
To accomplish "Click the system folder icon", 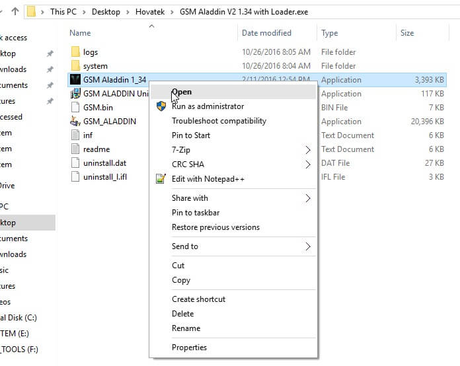I will [x=75, y=65].
